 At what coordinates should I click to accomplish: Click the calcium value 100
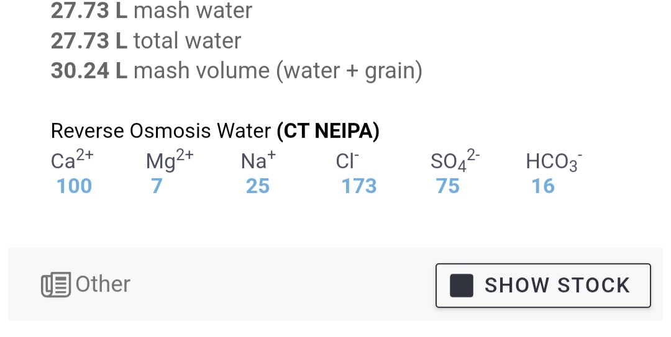(74, 186)
